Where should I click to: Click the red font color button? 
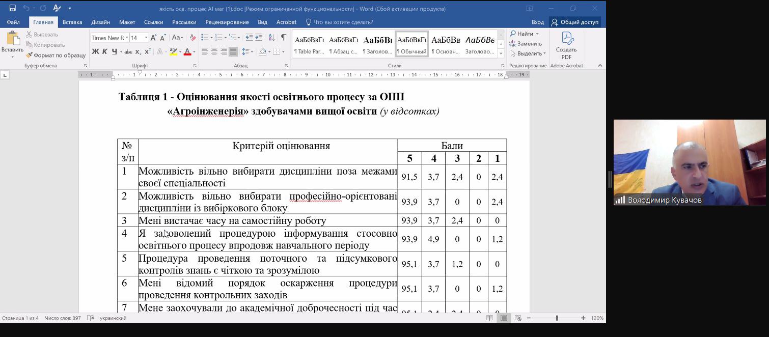[x=187, y=51]
